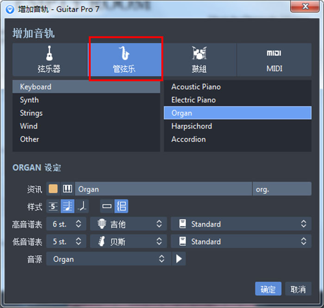Click the piano keyboard icon button

[x=68, y=189]
